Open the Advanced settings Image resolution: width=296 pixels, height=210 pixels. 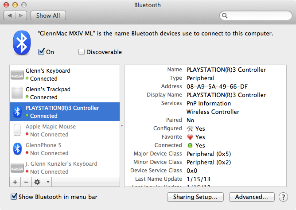click(252, 197)
